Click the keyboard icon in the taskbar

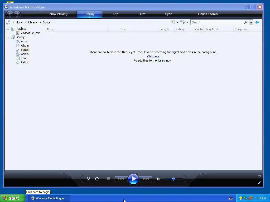pos(231,198)
